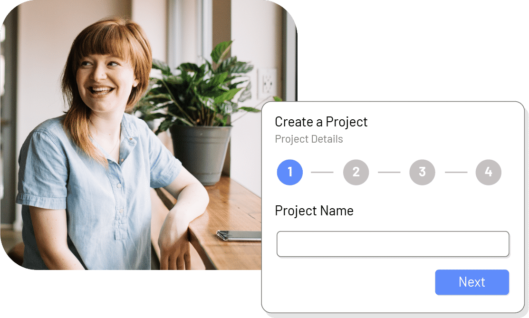Jump to step 2 circle
The height and width of the screenshot is (318, 529).
pos(356,172)
